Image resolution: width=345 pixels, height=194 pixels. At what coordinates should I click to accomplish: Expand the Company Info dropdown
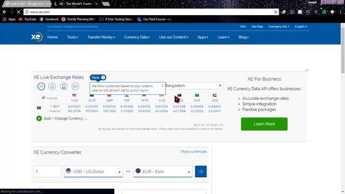coord(279,26)
